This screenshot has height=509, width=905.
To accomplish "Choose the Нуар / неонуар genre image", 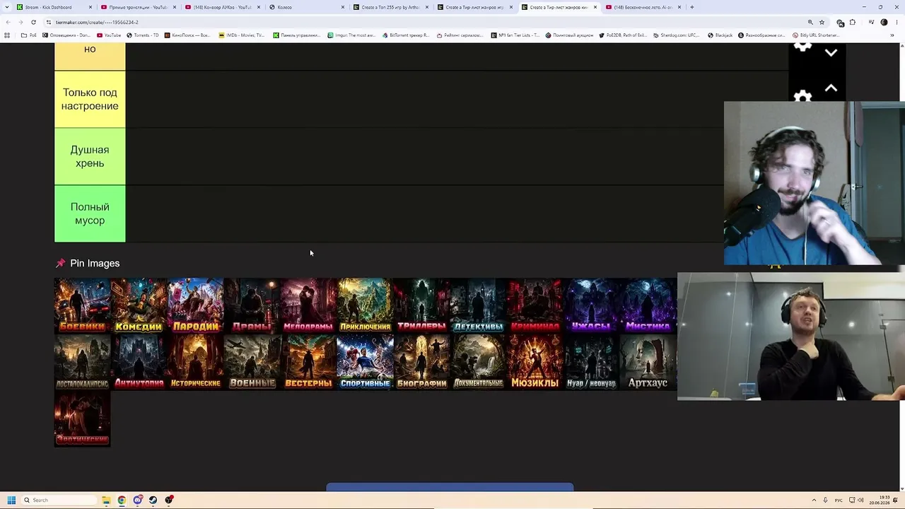I will (592, 362).
